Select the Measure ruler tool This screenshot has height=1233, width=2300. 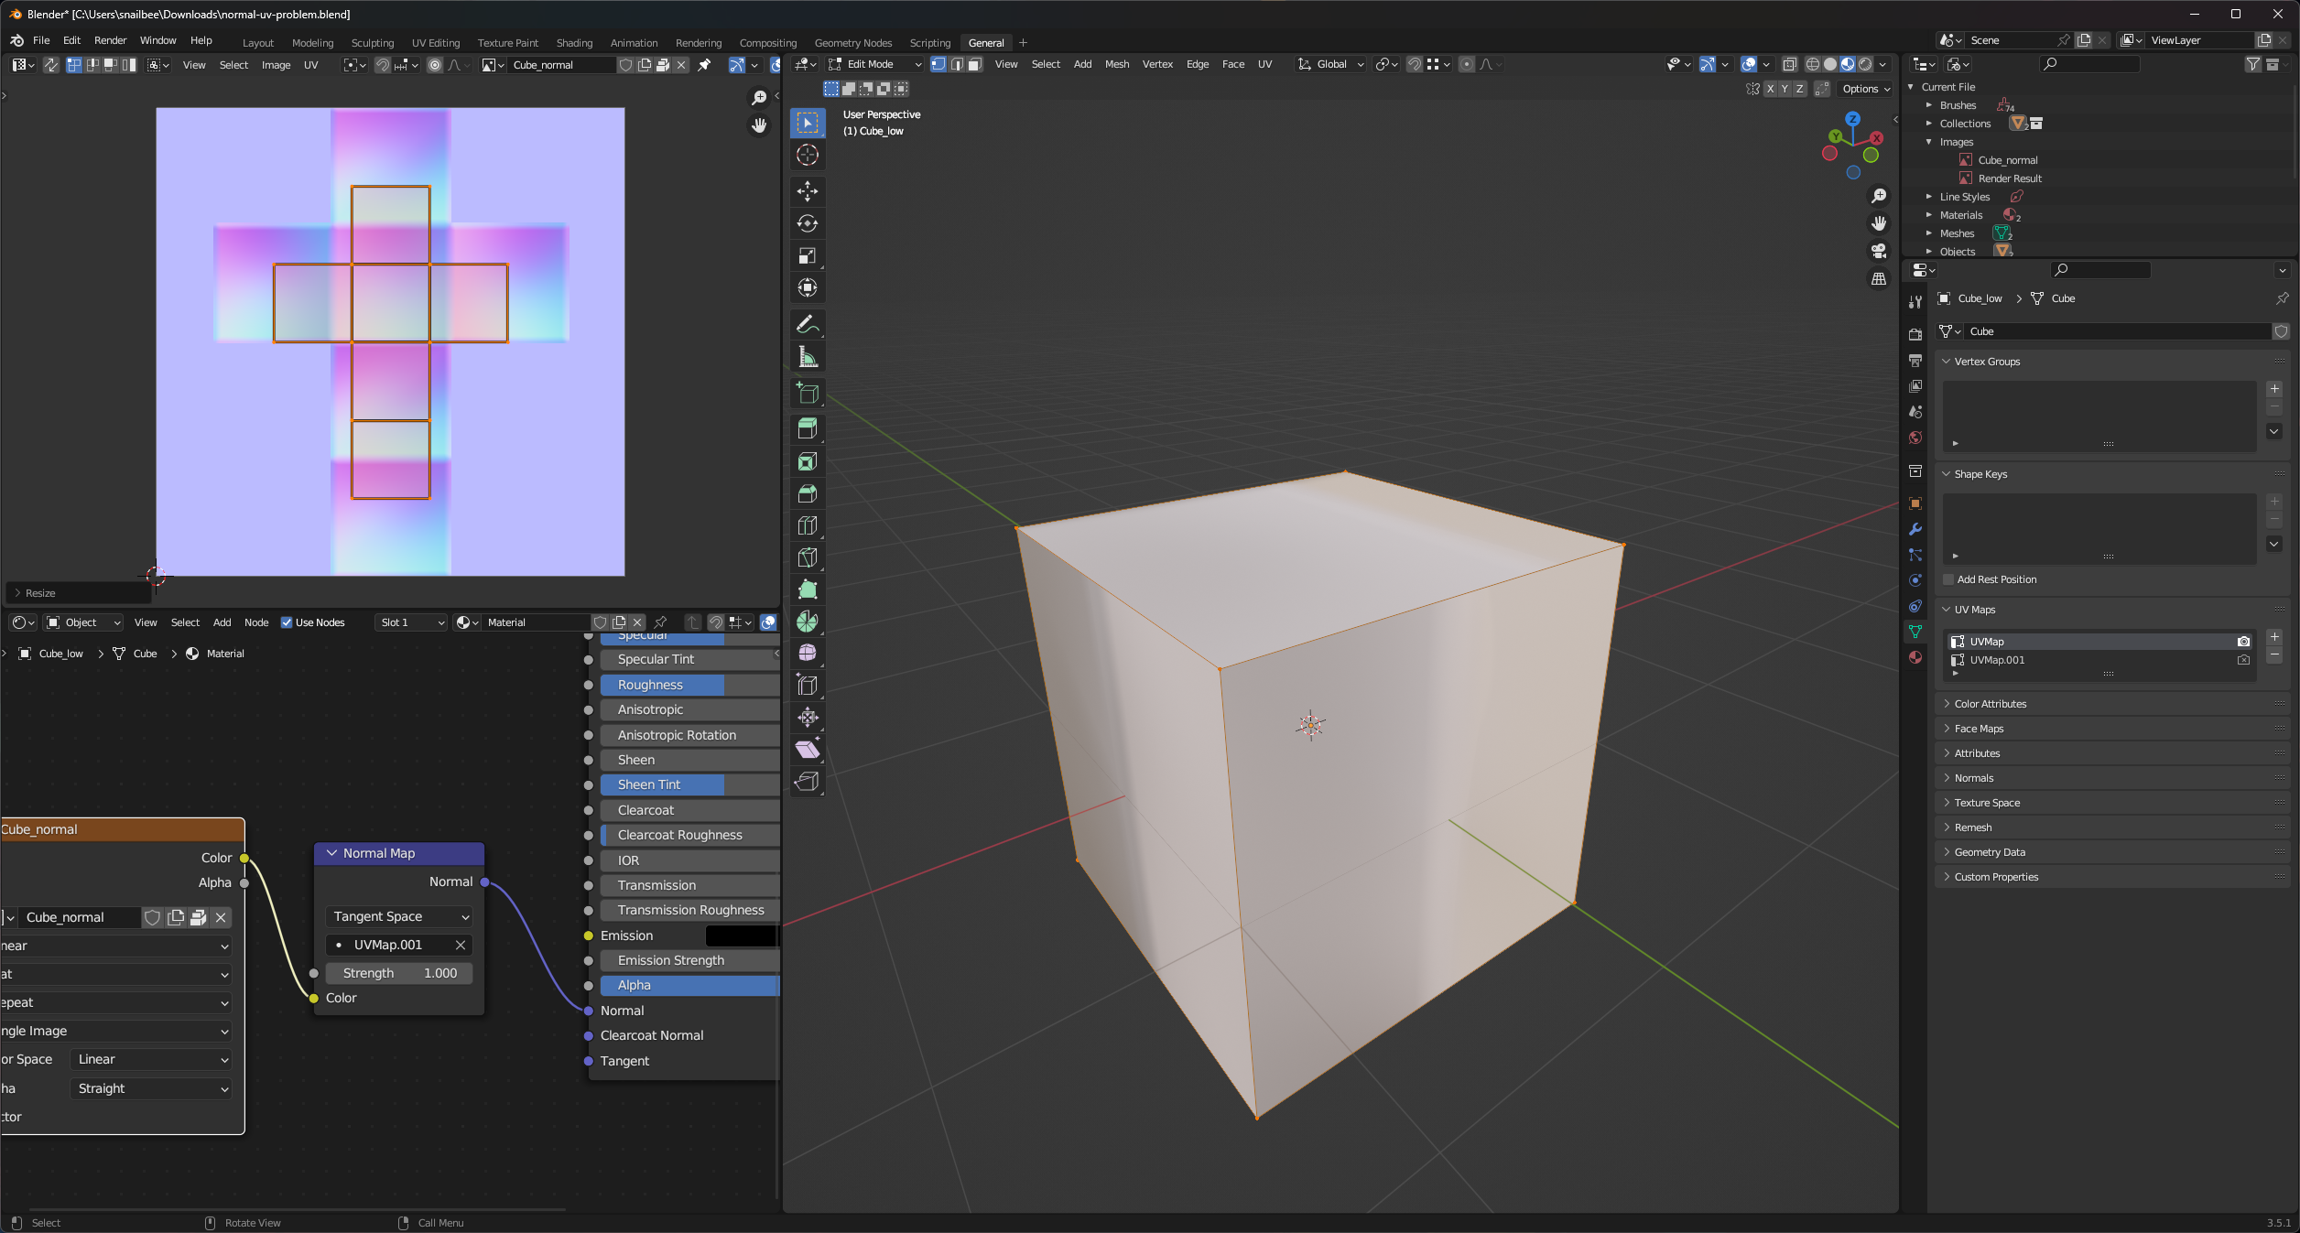click(808, 356)
